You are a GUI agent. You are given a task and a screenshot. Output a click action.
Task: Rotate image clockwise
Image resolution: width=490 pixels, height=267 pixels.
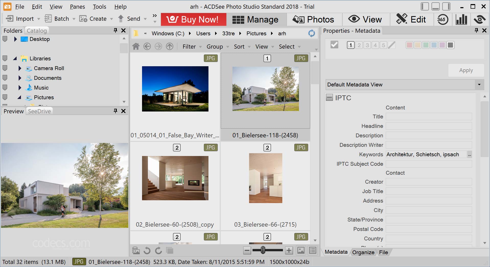pos(158,250)
